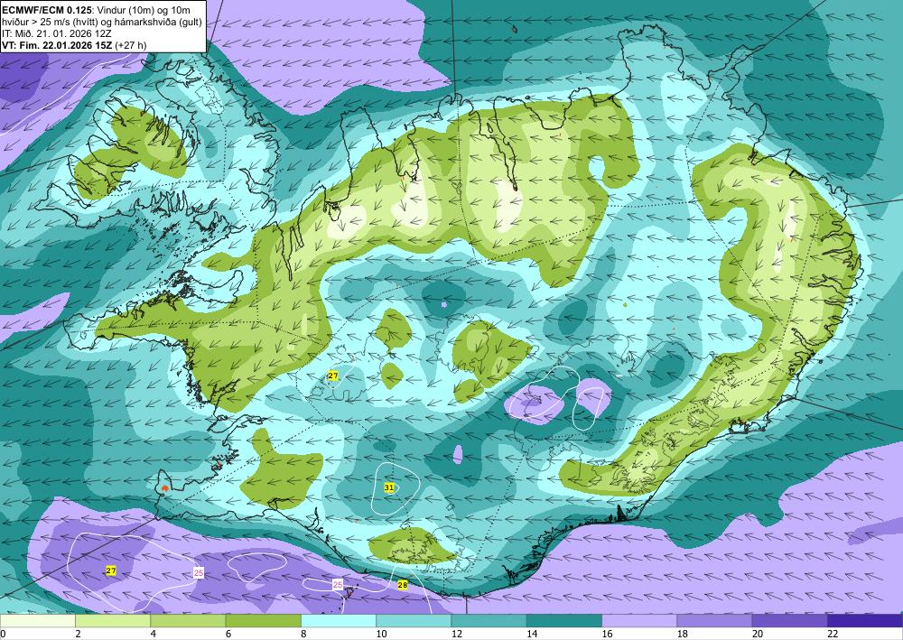
Task: Select the 4–6 m/s green legend swatch
Action: [x=188, y=620]
